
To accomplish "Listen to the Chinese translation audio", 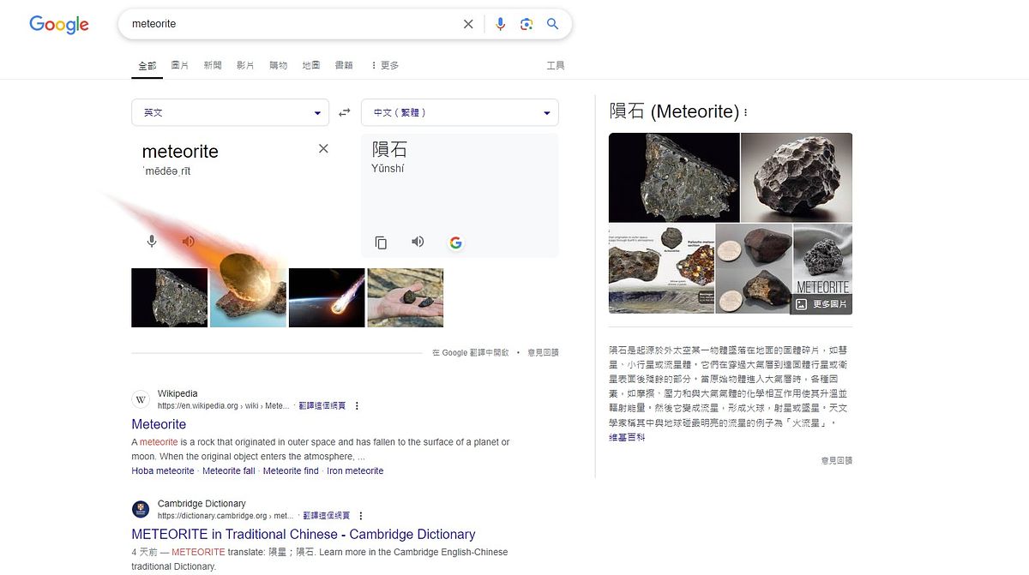I will tap(418, 242).
